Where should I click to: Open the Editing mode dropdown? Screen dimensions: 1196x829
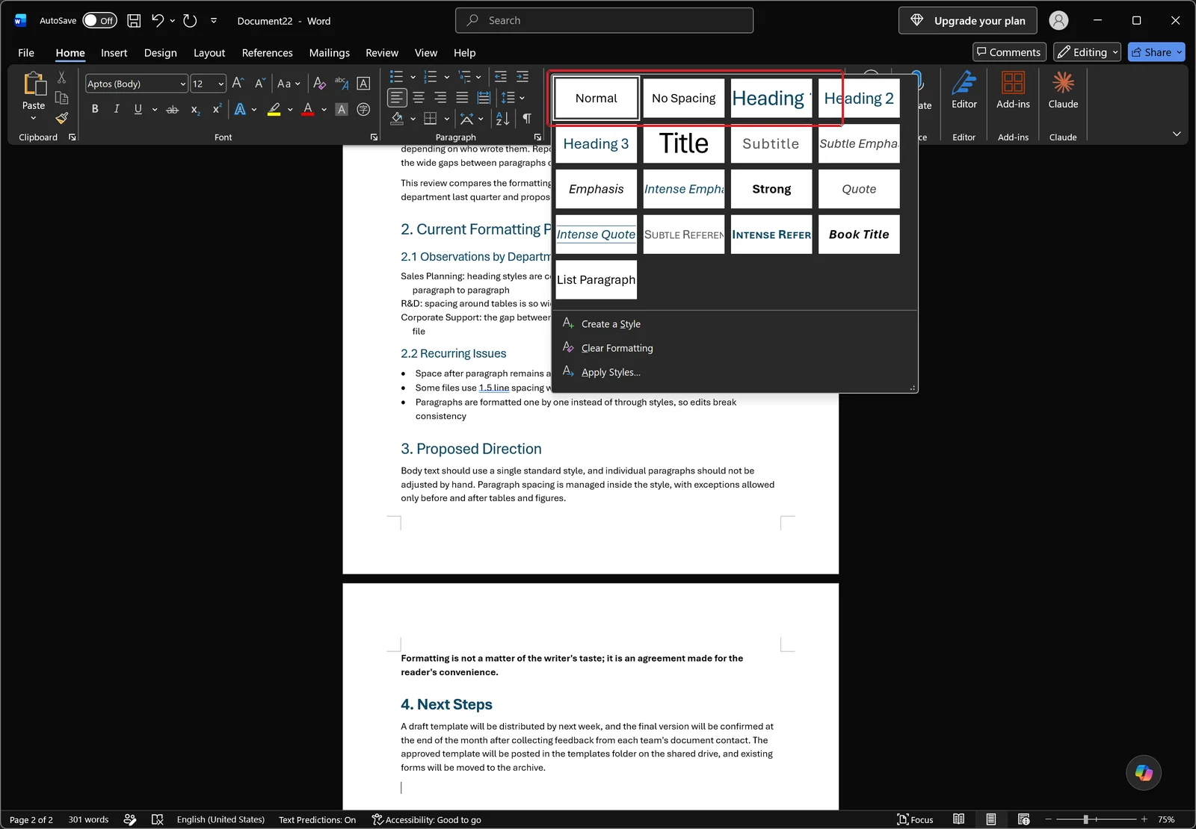[1087, 52]
